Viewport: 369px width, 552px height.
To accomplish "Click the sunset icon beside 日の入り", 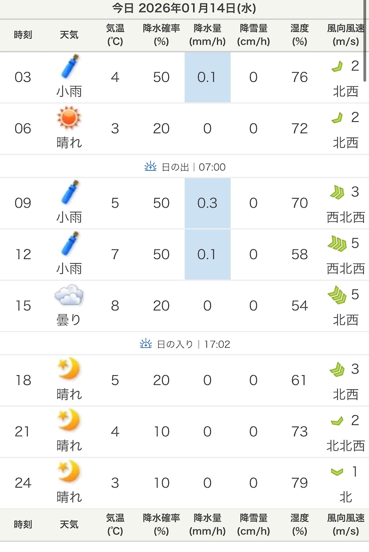I will point(146,344).
